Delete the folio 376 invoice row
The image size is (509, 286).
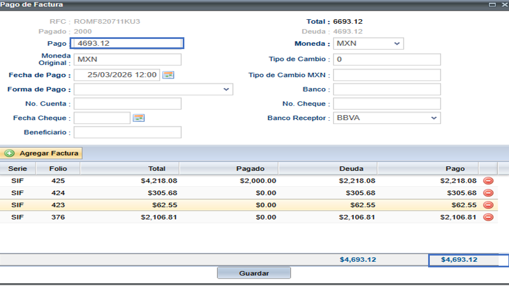click(488, 217)
